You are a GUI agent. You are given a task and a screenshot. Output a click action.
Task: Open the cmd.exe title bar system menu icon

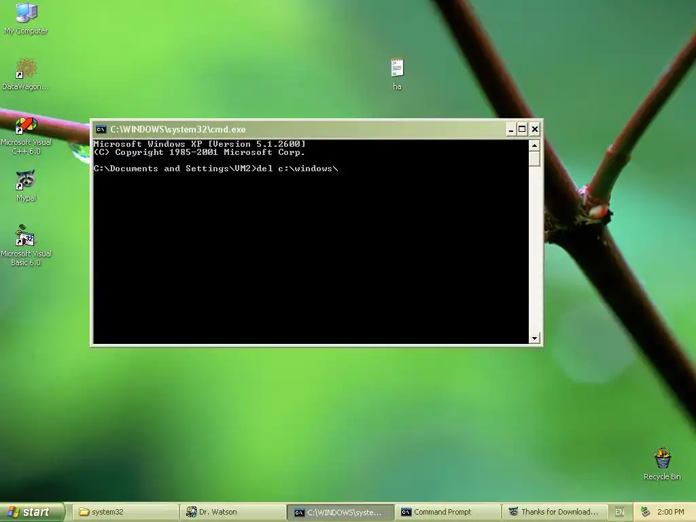[x=101, y=130]
